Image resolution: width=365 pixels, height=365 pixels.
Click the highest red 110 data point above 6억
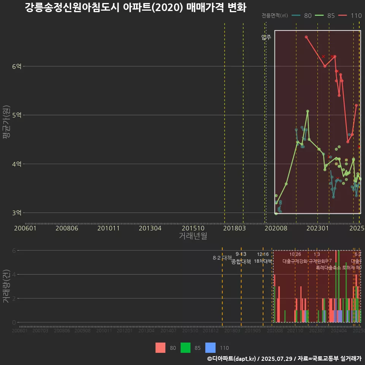306,37
